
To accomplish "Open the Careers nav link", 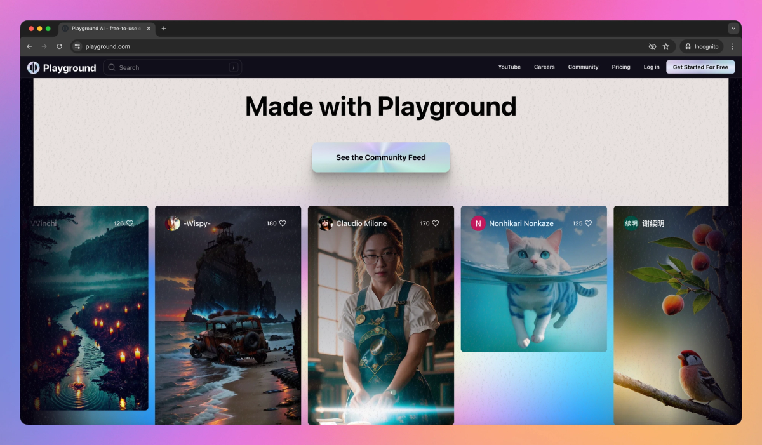I will [x=544, y=67].
